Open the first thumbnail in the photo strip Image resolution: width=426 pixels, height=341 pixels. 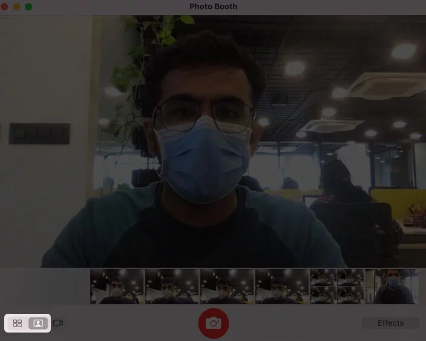(117, 287)
